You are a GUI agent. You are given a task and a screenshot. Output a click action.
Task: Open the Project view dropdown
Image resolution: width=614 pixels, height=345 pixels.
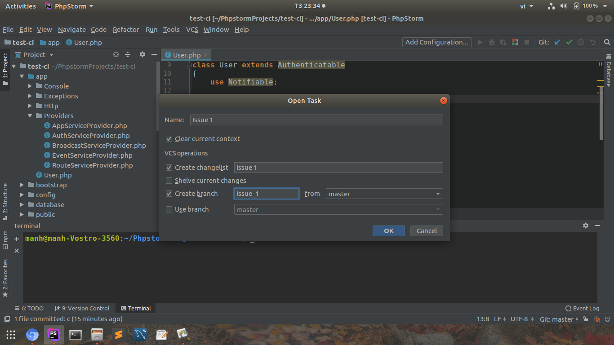tap(35, 55)
